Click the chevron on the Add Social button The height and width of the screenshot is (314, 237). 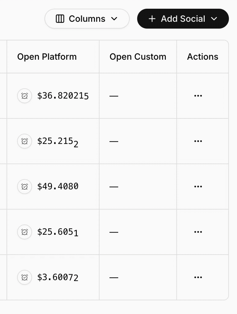(x=214, y=19)
